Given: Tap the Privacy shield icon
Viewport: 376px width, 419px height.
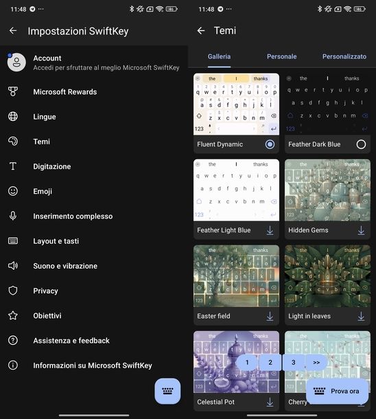Looking at the screenshot, I should [13, 291].
